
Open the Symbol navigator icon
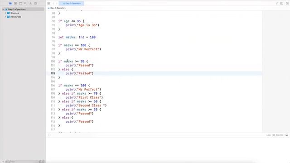click(x=20, y=3)
